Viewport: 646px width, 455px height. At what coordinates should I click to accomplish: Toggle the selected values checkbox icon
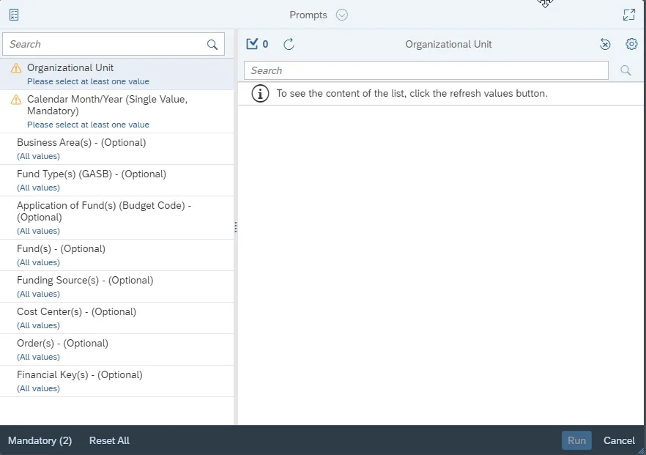point(253,44)
